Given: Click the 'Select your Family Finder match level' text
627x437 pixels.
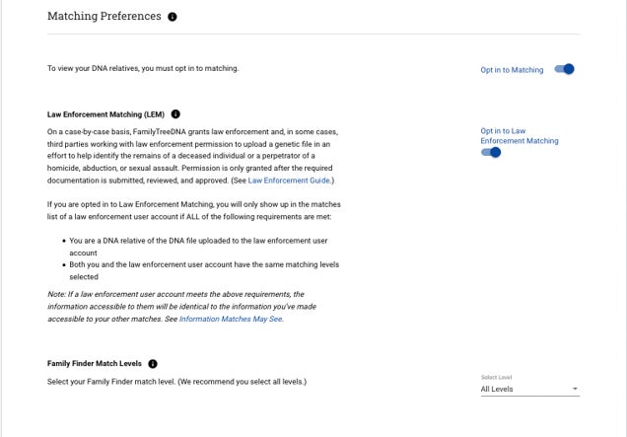Looking at the screenshot, I should (x=176, y=382).
